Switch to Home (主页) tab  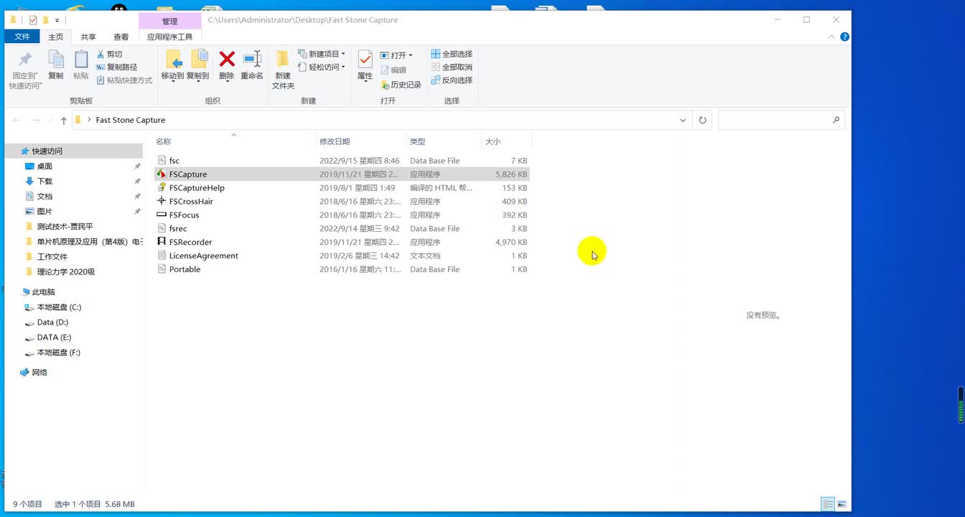click(x=56, y=37)
